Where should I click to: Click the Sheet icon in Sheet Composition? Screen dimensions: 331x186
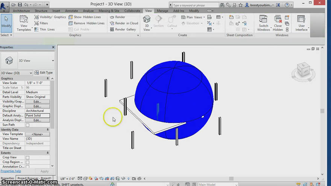(x=231, y=17)
